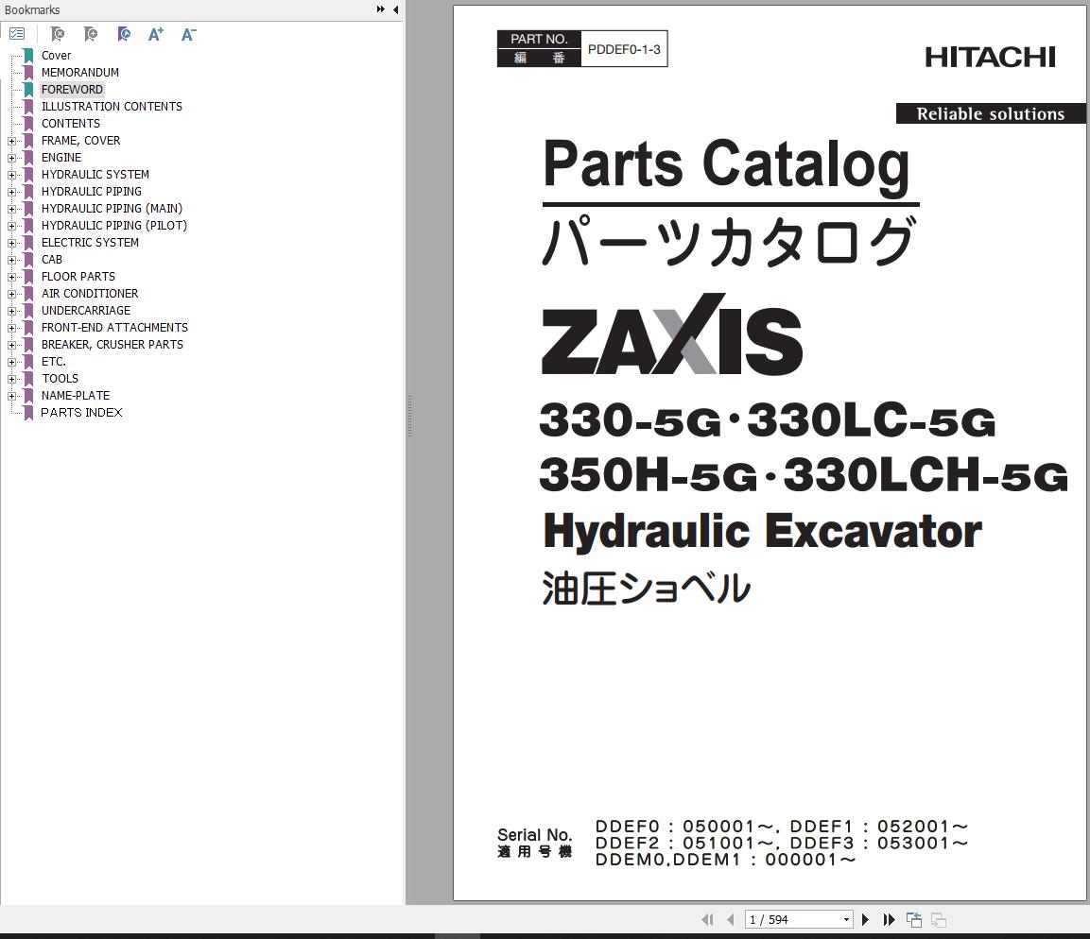
Task: Go to the HYDRAULIC SYSTEM bookmark label
Action: [x=95, y=175]
